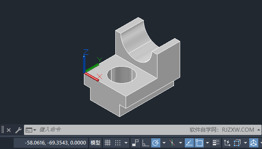The image size is (262, 149).
Task: Toggle polar tracking
Action: click(x=155, y=143)
